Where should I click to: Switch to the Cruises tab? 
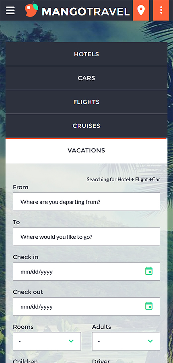pos(86,126)
